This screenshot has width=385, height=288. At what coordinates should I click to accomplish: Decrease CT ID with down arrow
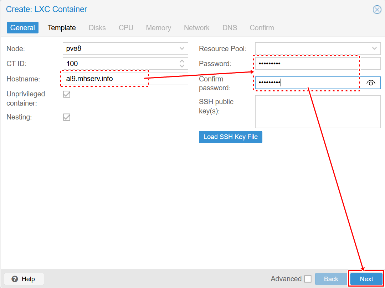coord(182,66)
